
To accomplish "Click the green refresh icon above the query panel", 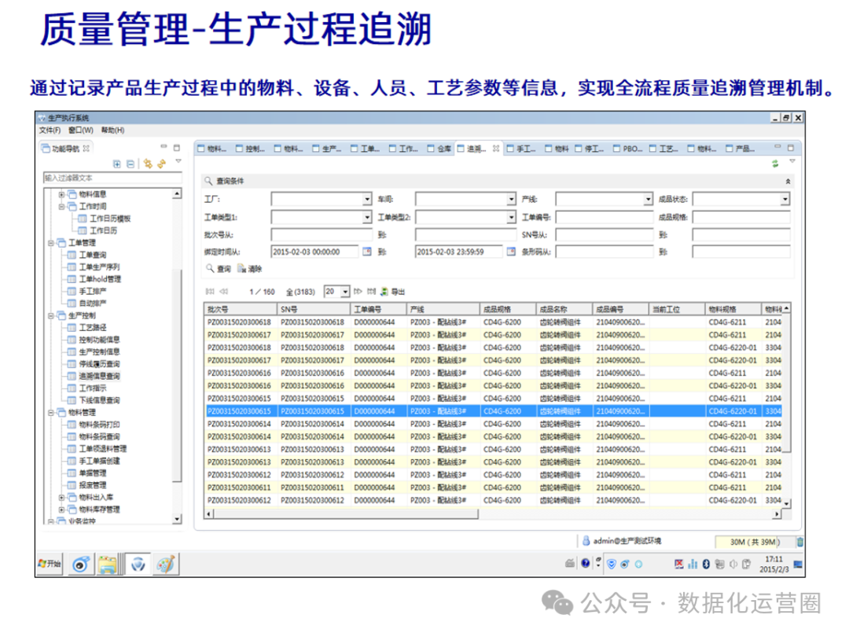I will (775, 163).
